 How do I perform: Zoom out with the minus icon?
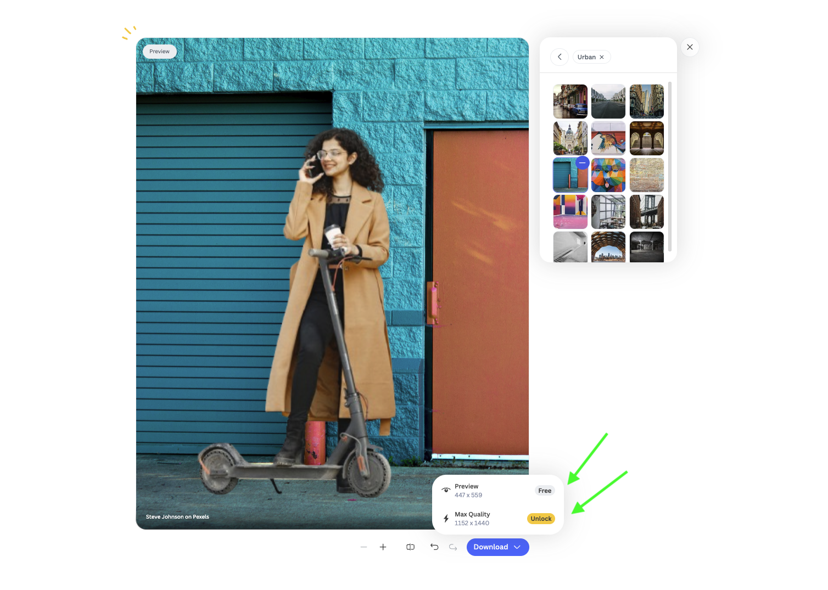[363, 547]
